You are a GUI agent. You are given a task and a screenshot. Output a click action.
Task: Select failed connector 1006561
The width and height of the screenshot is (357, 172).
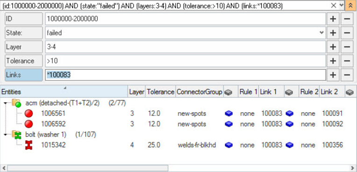pyautogui.click(x=53, y=113)
